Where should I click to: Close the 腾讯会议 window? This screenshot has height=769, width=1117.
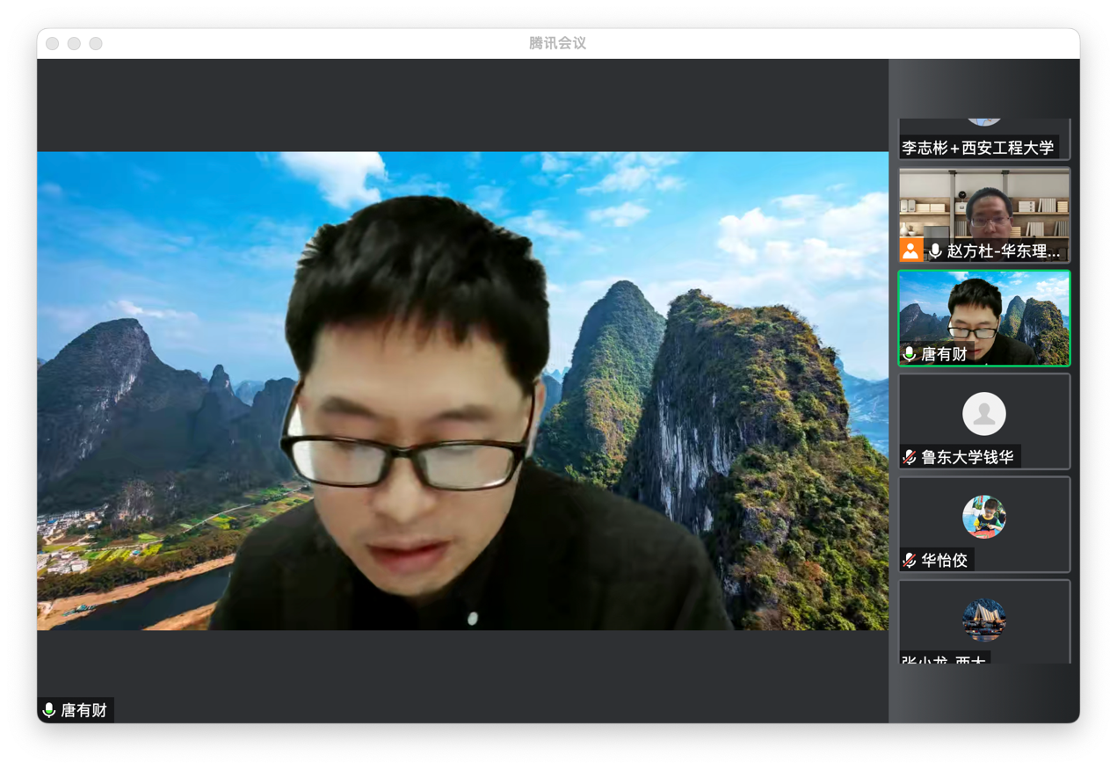(53, 44)
